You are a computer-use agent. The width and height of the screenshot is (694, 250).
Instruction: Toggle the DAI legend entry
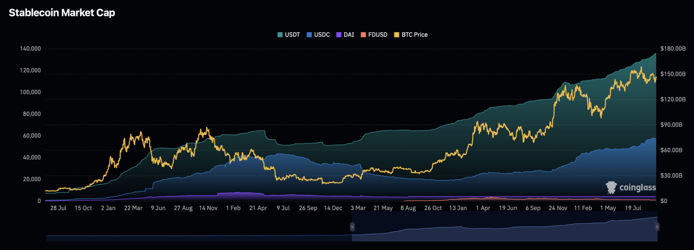click(345, 35)
